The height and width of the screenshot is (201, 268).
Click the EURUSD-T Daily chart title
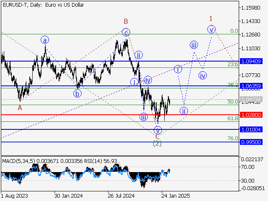pyautogui.click(x=43, y=5)
